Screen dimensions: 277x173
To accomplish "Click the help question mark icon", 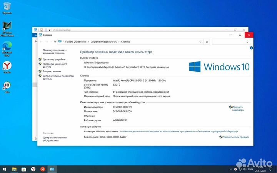I will (x=251, y=48).
